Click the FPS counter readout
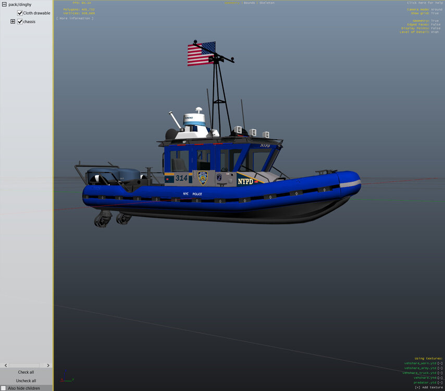The height and width of the screenshot is (391, 445). click(x=82, y=3)
